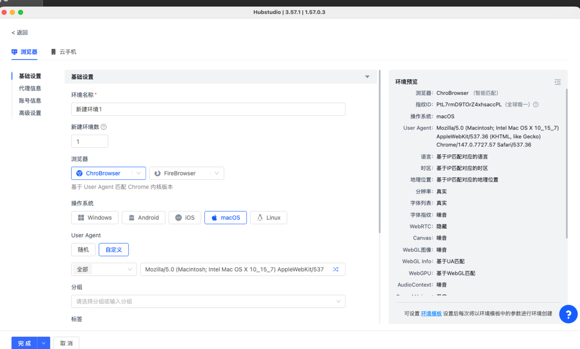Set User Agent mode to 自定义
The width and height of the screenshot is (580, 349).
[114, 250]
